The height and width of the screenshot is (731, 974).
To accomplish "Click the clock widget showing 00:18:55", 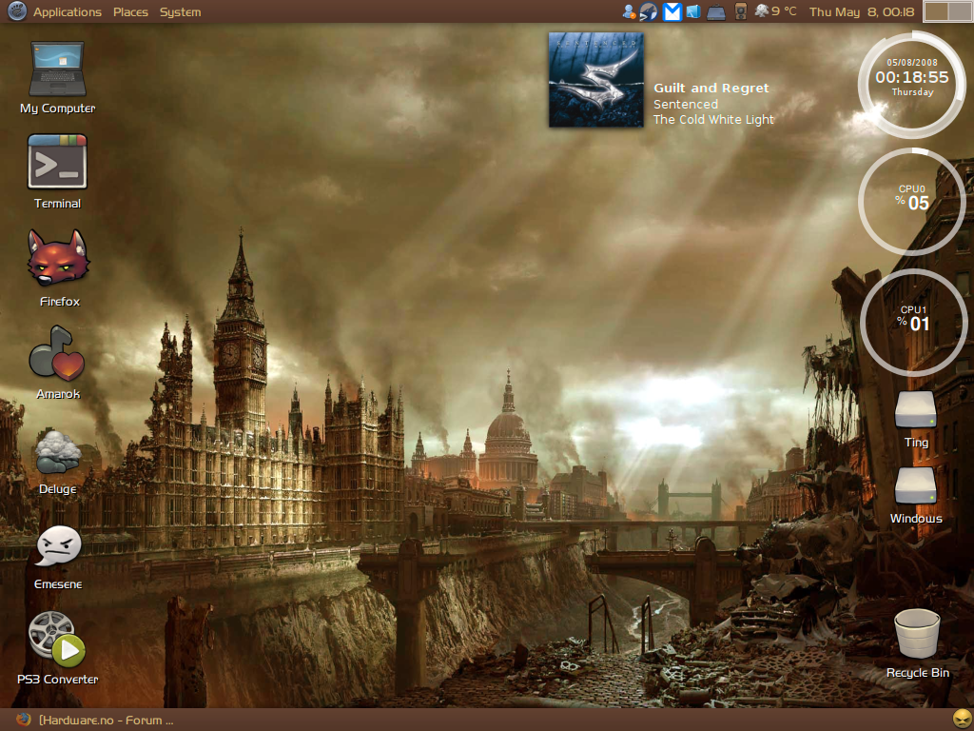I will [x=911, y=85].
